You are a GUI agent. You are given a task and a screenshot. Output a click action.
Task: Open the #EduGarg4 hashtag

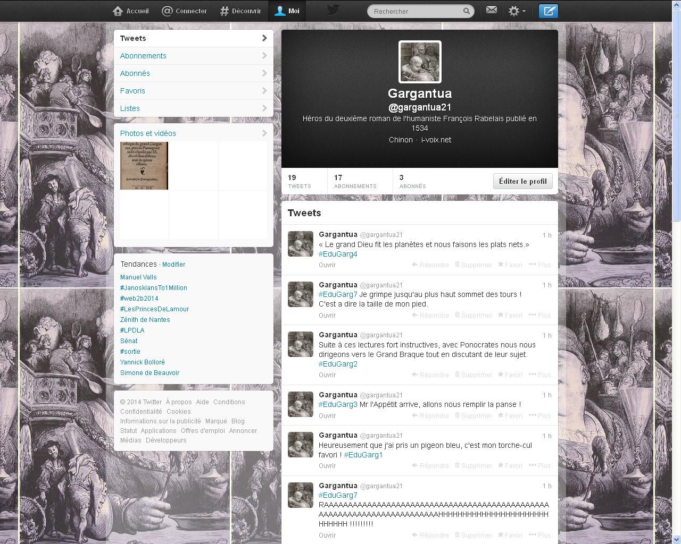[x=338, y=254]
